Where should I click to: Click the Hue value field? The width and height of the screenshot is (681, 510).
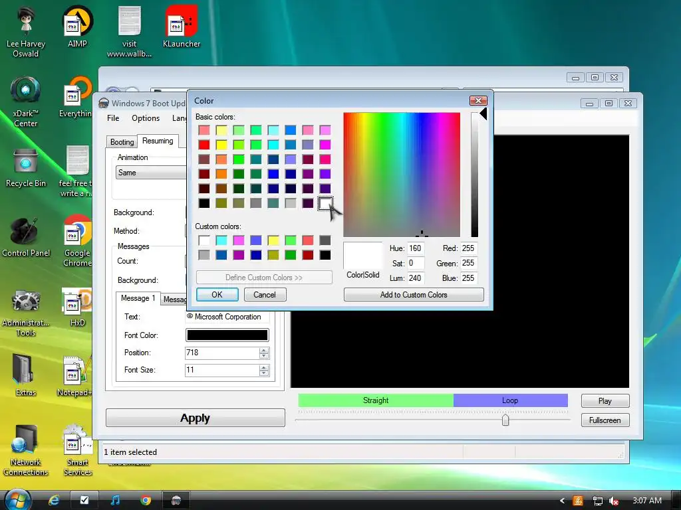[416, 248]
